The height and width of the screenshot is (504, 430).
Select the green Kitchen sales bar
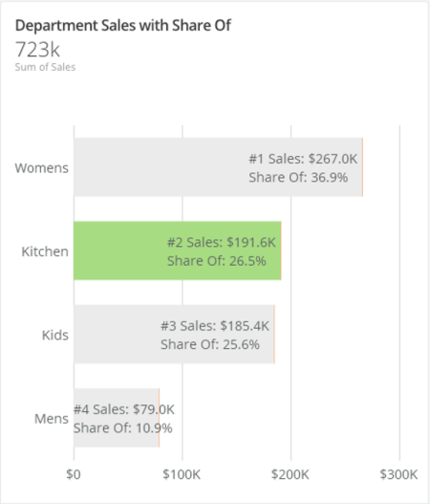coord(178,251)
